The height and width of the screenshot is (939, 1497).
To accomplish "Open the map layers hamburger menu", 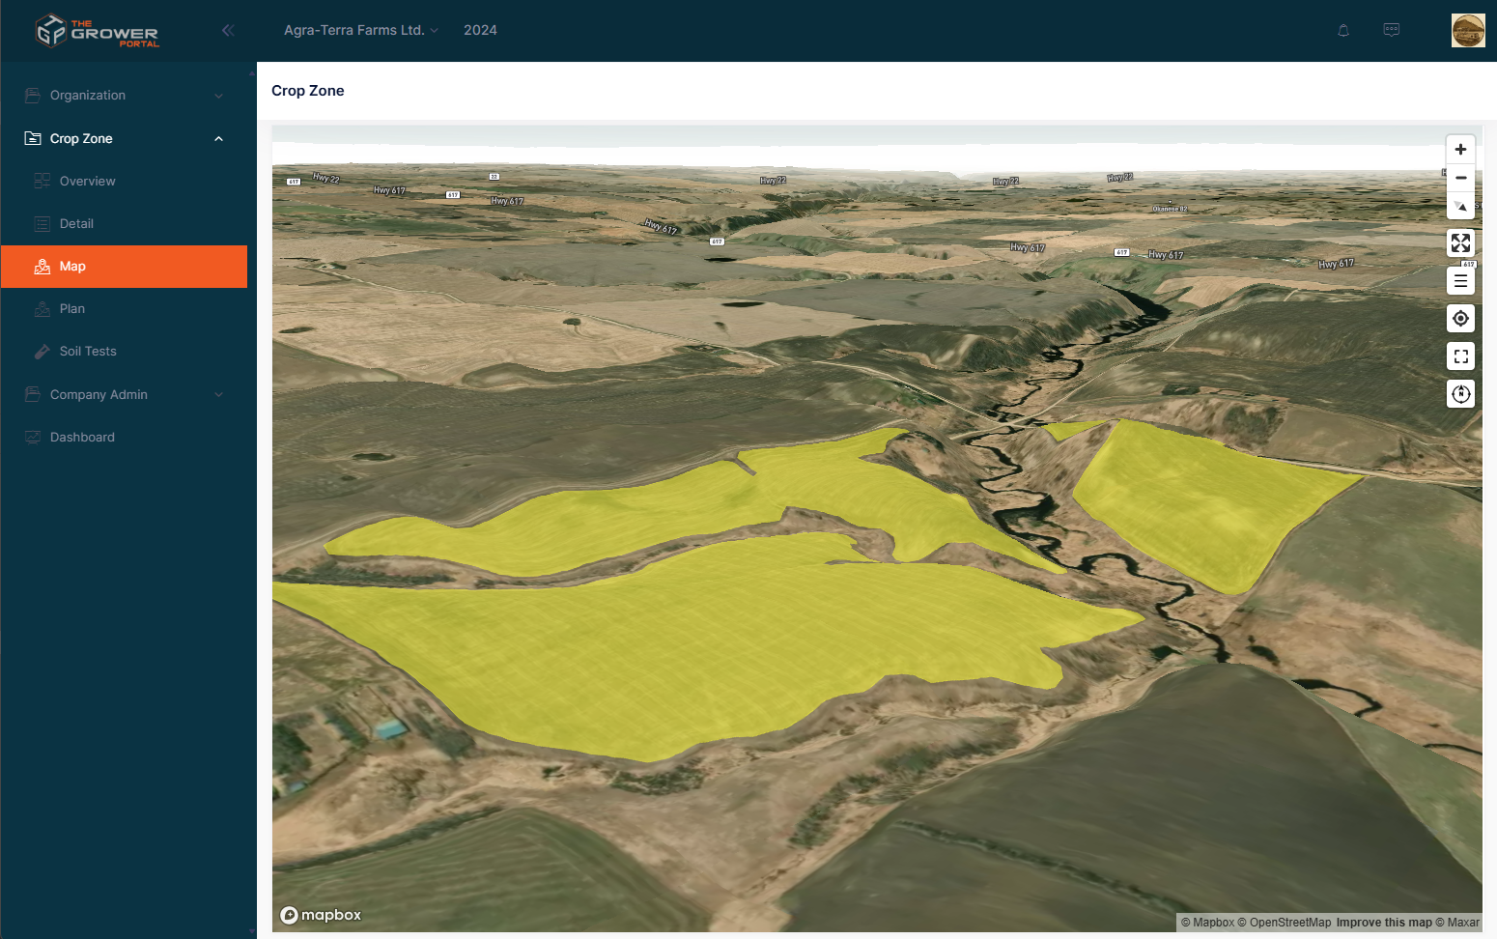I will click(1460, 281).
